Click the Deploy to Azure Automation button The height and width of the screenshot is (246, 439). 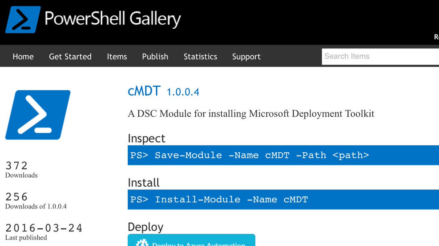click(191, 240)
